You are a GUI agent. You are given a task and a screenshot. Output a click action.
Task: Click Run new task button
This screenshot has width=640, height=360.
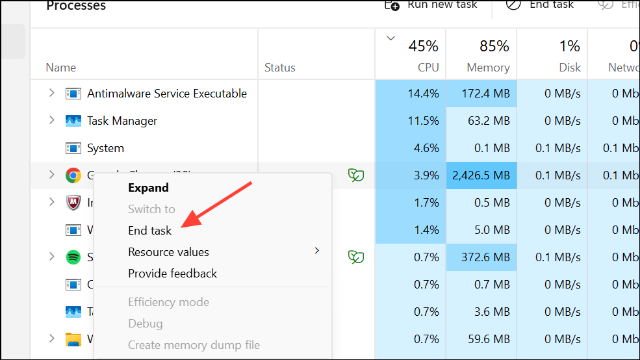pyautogui.click(x=432, y=5)
